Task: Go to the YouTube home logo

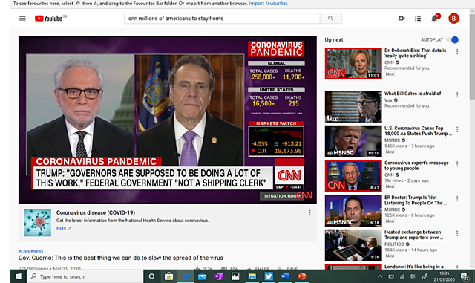Action: click(48, 19)
